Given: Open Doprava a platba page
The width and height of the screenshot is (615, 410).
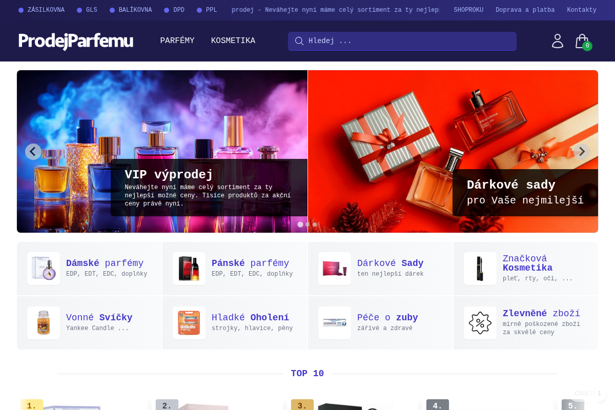Looking at the screenshot, I should click(x=525, y=10).
